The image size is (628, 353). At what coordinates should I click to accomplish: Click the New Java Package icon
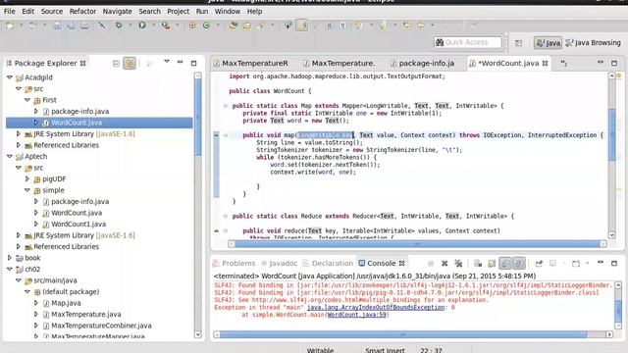pyautogui.click(x=192, y=25)
